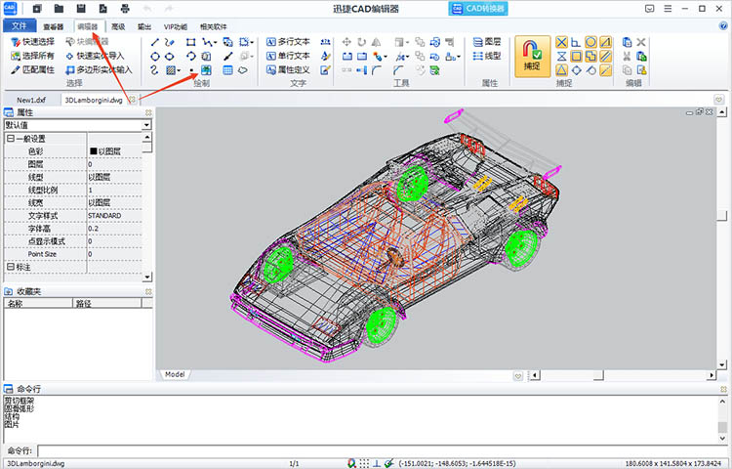Click the Rotate tool icon
The height and width of the screenshot is (469, 732).
tap(362, 42)
